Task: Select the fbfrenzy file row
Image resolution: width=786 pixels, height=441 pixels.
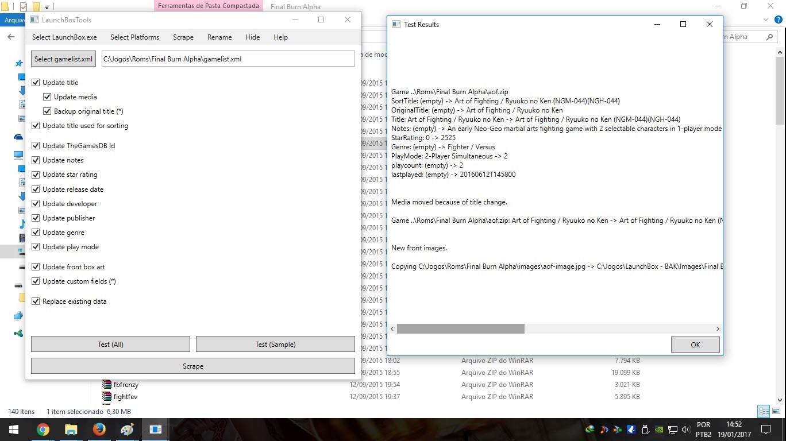Action: (x=371, y=385)
